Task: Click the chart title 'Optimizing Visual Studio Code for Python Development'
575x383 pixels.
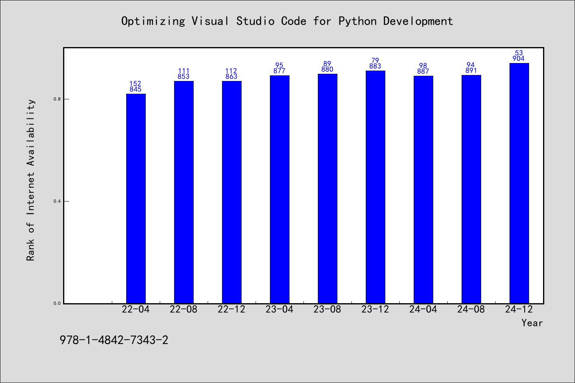Action: pyautogui.click(x=287, y=21)
